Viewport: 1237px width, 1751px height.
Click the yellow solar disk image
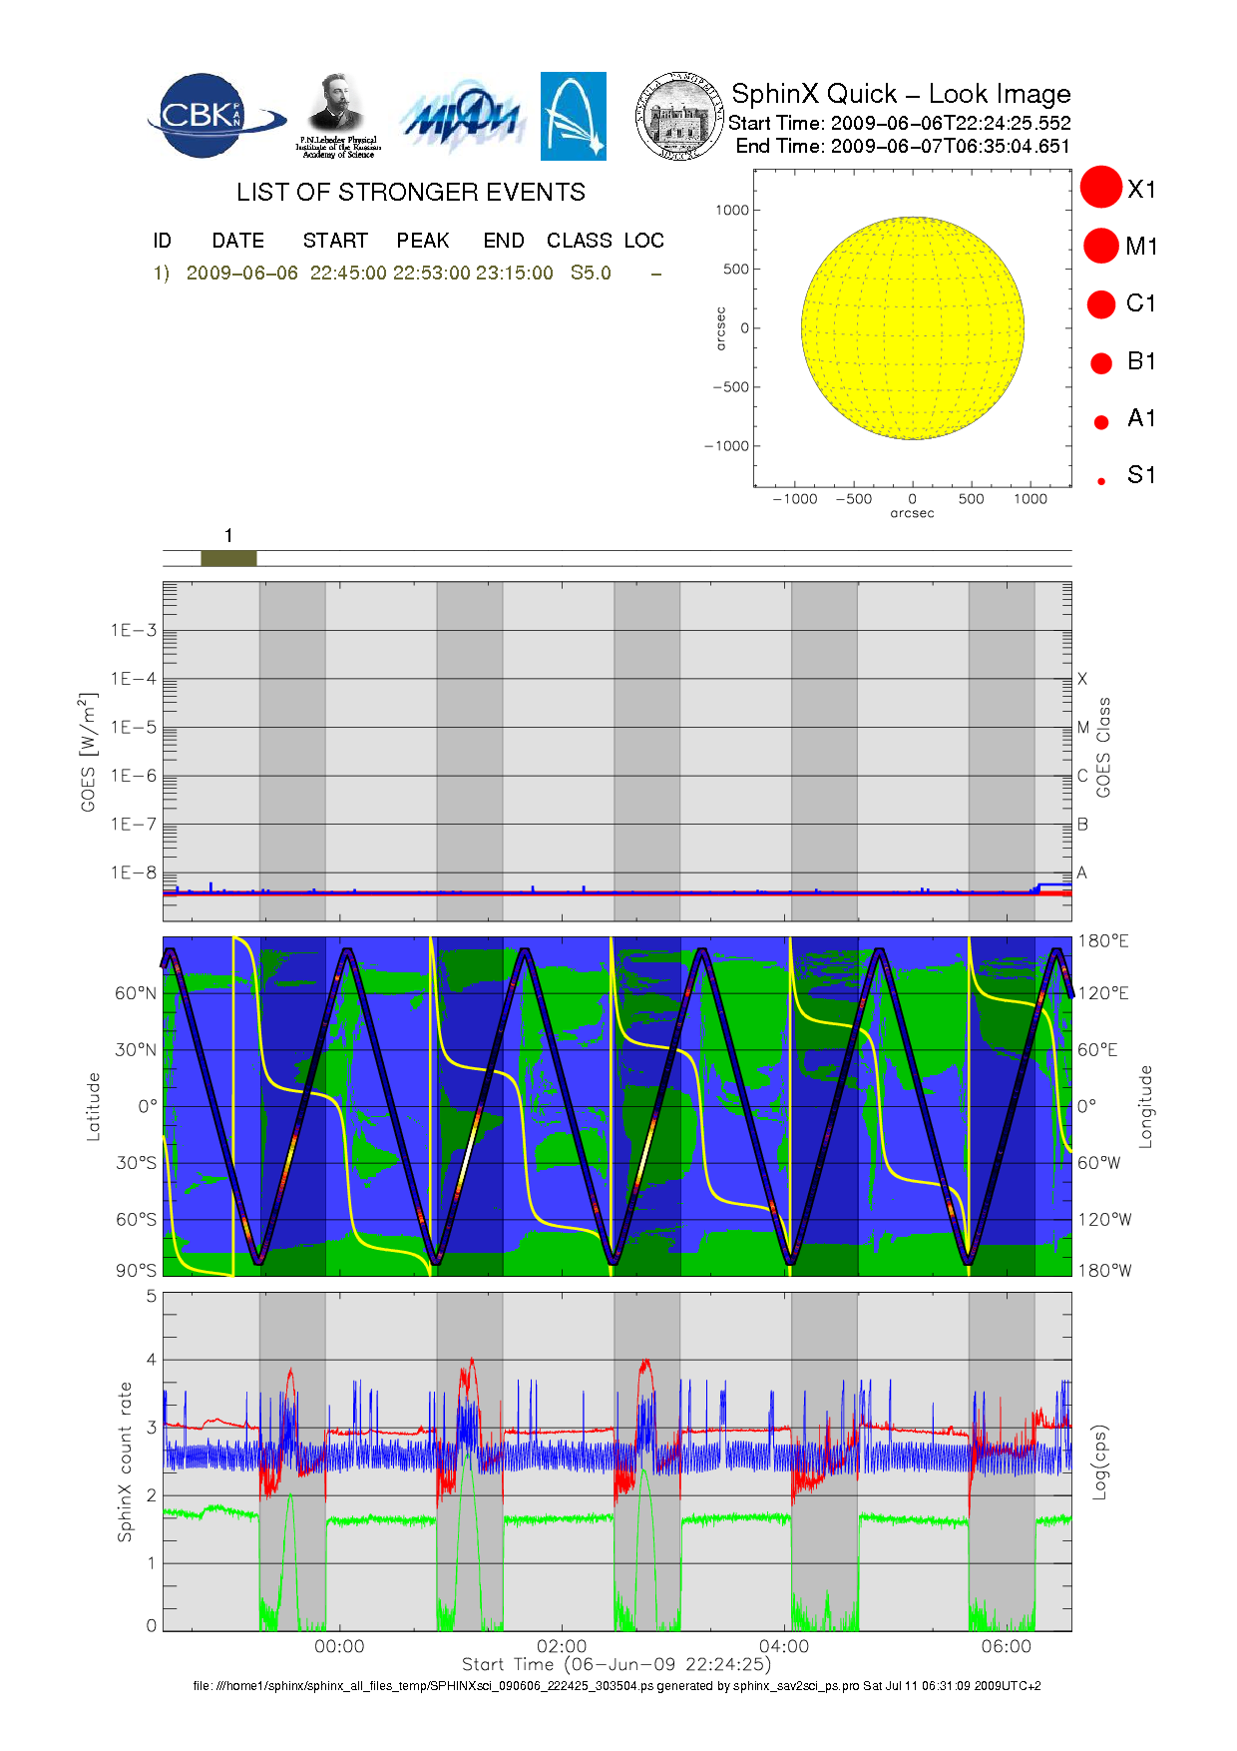coord(912,327)
